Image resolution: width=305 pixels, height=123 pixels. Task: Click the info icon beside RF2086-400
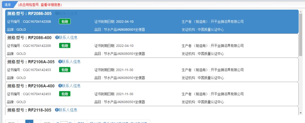coord(57,37)
